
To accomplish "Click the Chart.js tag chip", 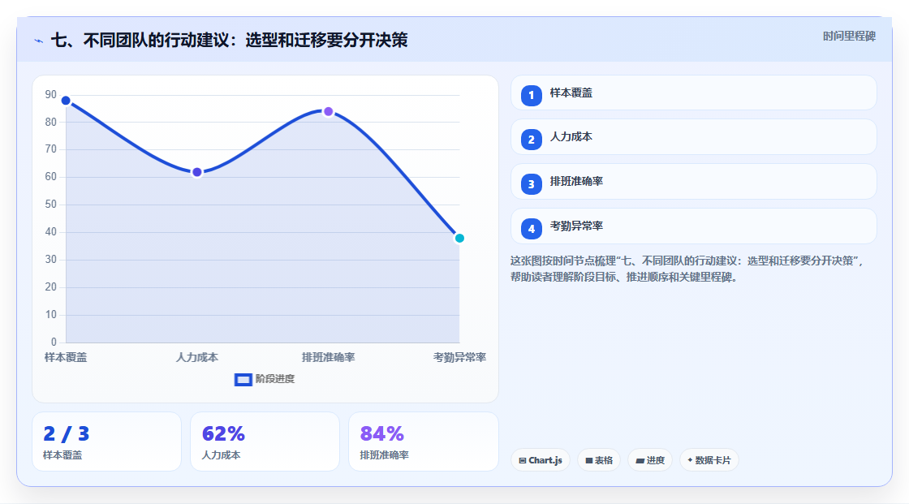I will pyautogui.click(x=541, y=460).
